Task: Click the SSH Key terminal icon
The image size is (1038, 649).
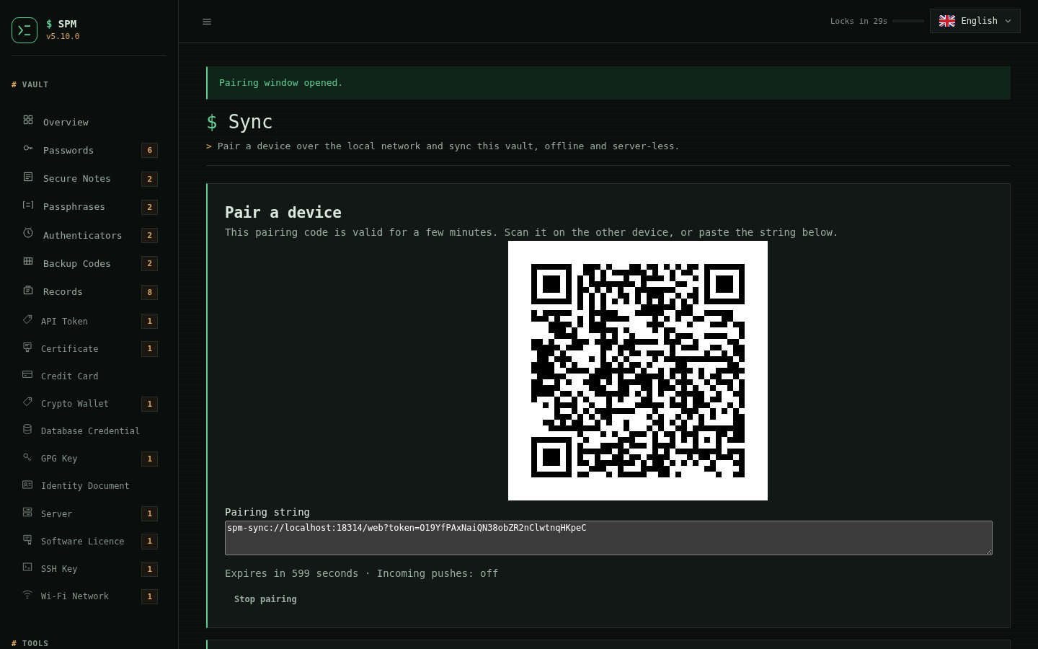Action: 27,567
